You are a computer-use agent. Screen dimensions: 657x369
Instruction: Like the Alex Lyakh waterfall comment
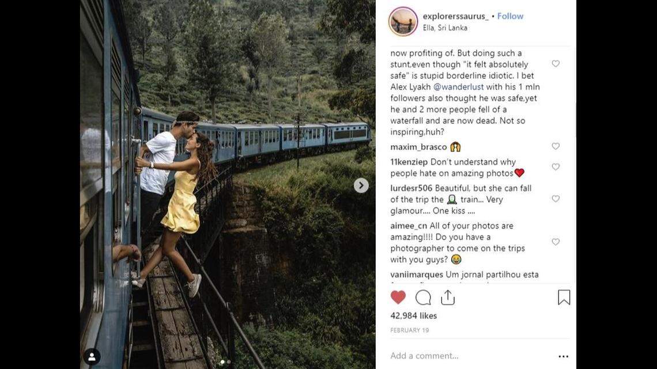[556, 64]
